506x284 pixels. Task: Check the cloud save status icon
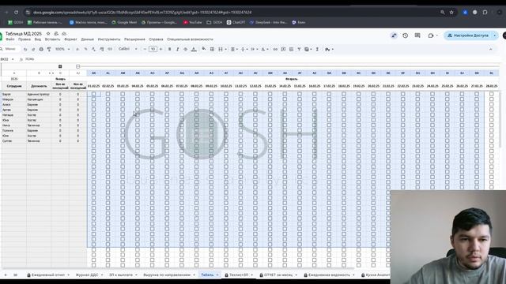pos(64,33)
